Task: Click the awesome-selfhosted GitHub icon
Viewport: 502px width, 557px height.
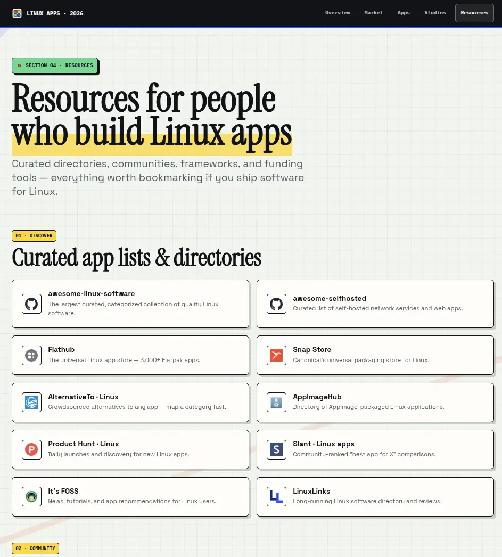Action: coord(277,304)
